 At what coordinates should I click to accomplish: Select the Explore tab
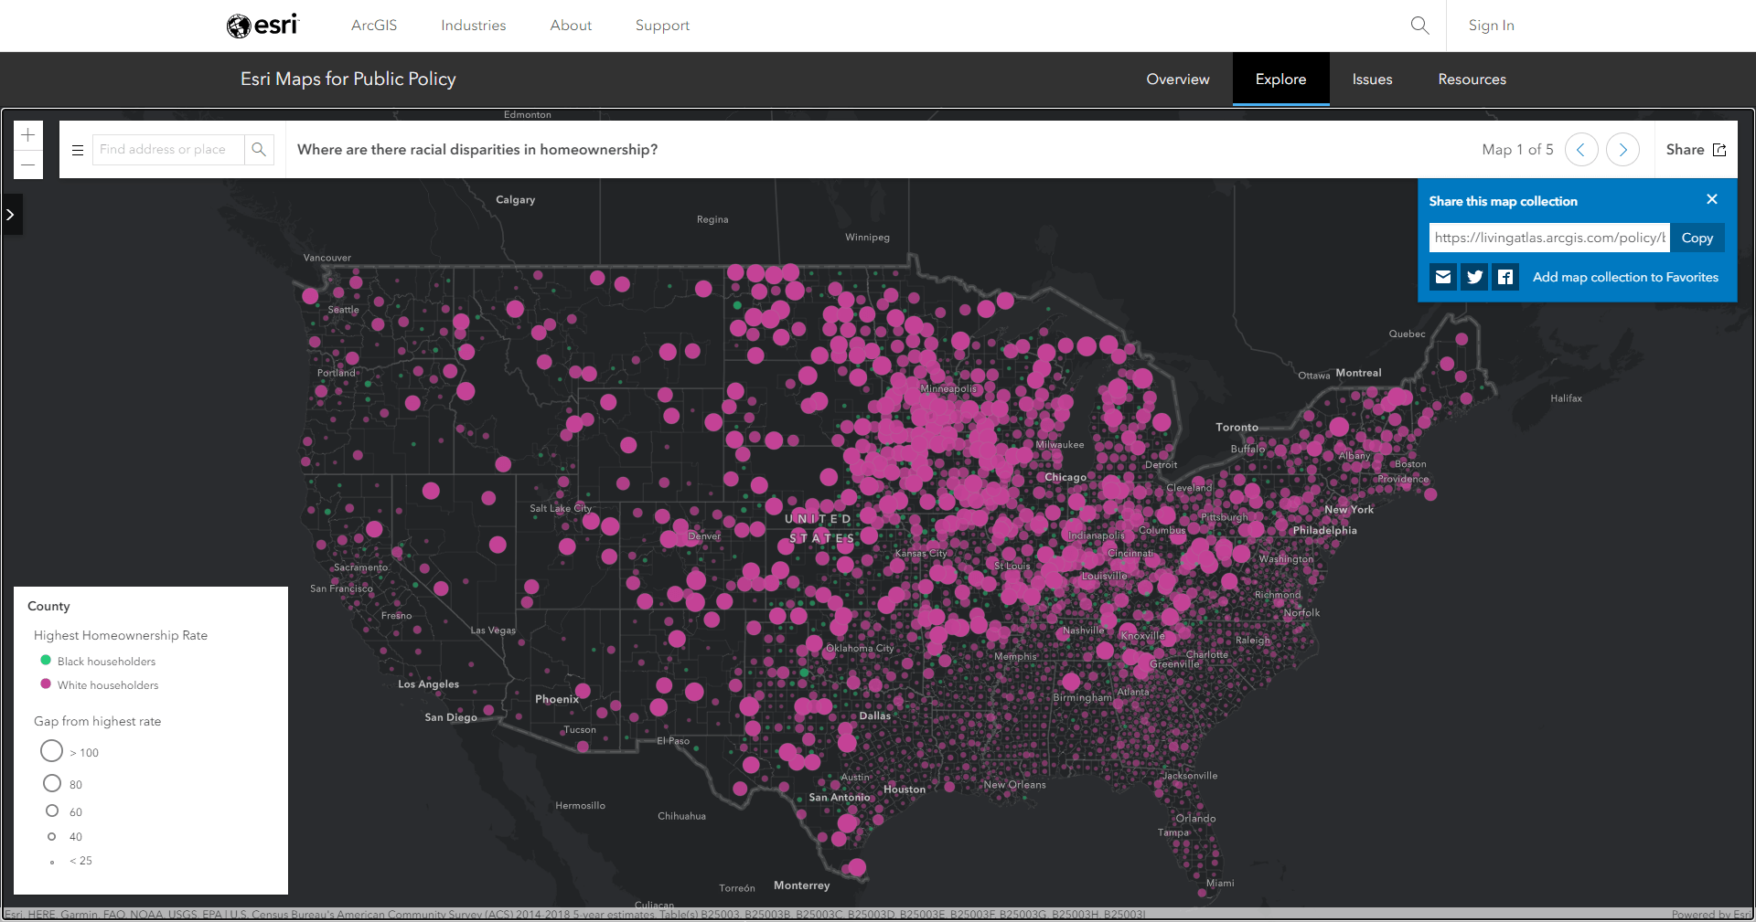pyautogui.click(x=1280, y=79)
